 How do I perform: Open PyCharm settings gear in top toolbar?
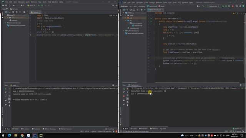(116, 5)
